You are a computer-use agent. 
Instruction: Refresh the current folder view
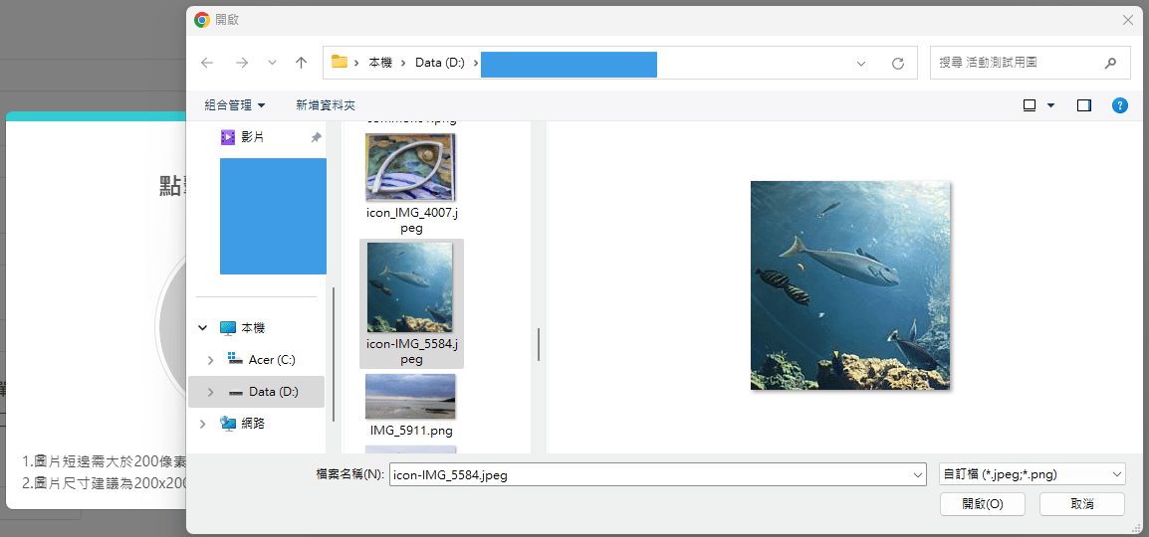[898, 63]
